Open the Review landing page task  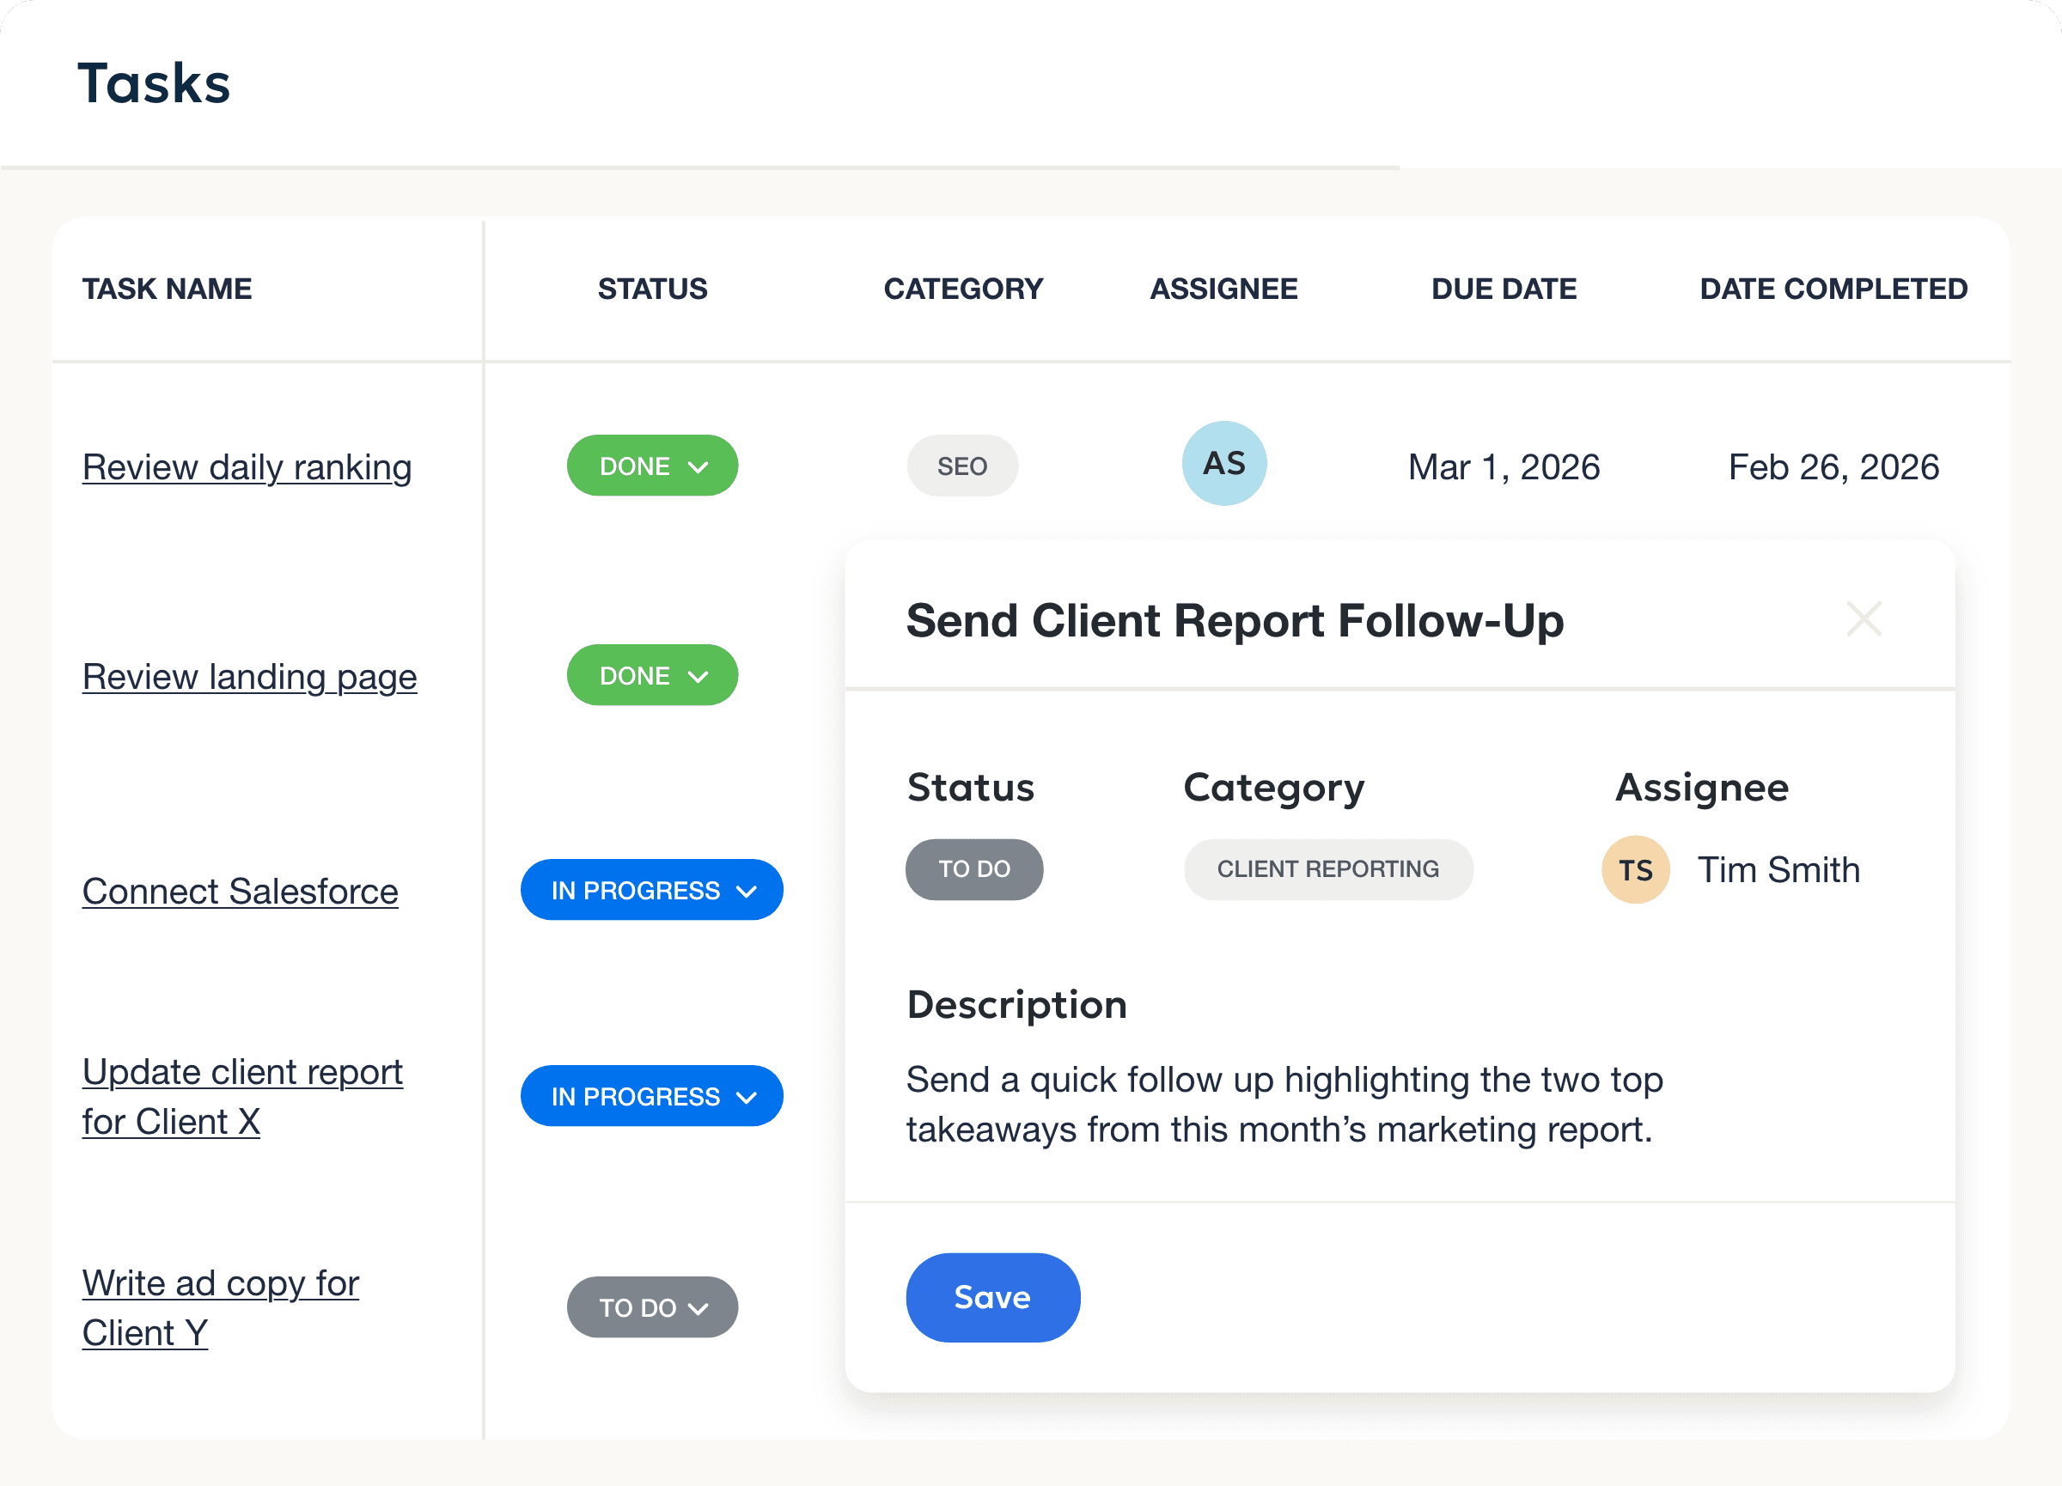(x=249, y=676)
